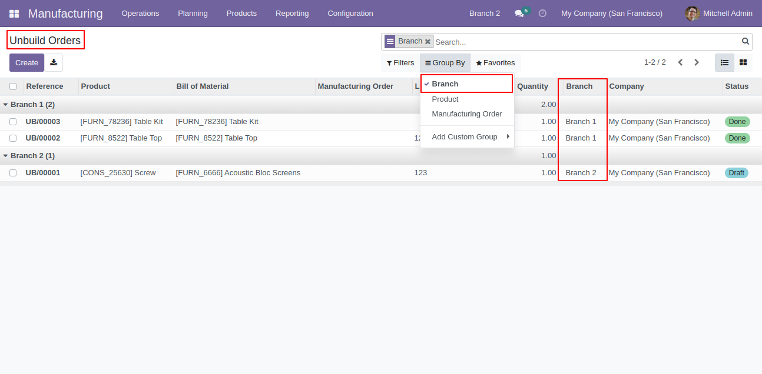
Task: Click the download export icon button
Action: pyautogui.click(x=54, y=63)
